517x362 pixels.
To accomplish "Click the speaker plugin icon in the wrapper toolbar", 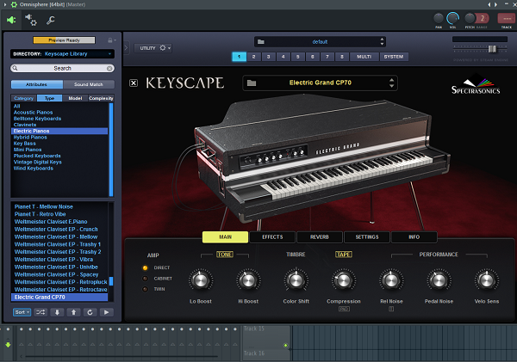I will tap(11, 20).
